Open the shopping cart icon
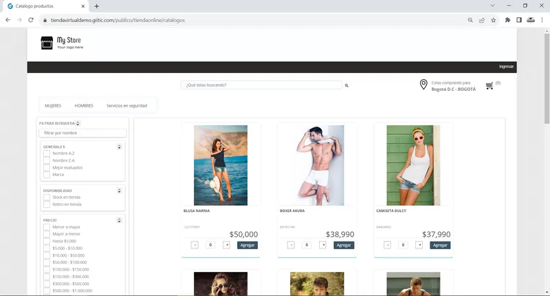550x296 pixels. click(489, 85)
